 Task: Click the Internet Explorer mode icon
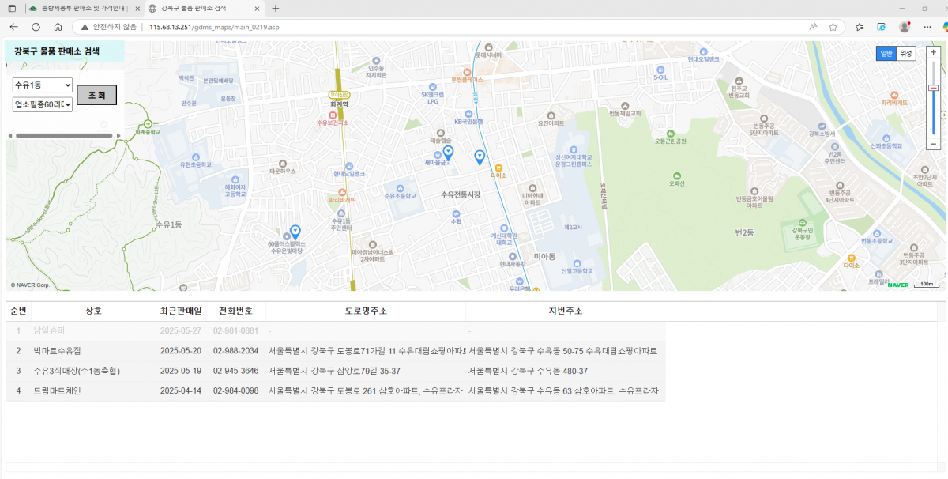click(882, 26)
